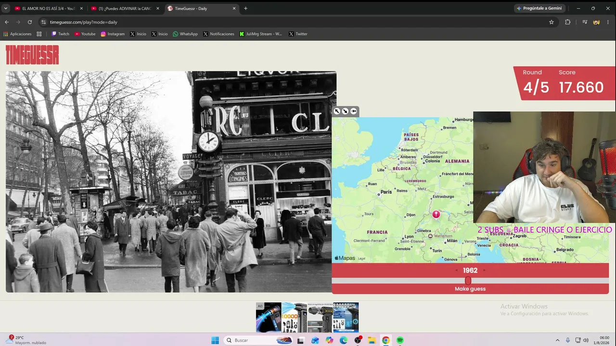The height and width of the screenshot is (346, 616).
Task: Click the microphone tray icon
Action: click(568, 340)
